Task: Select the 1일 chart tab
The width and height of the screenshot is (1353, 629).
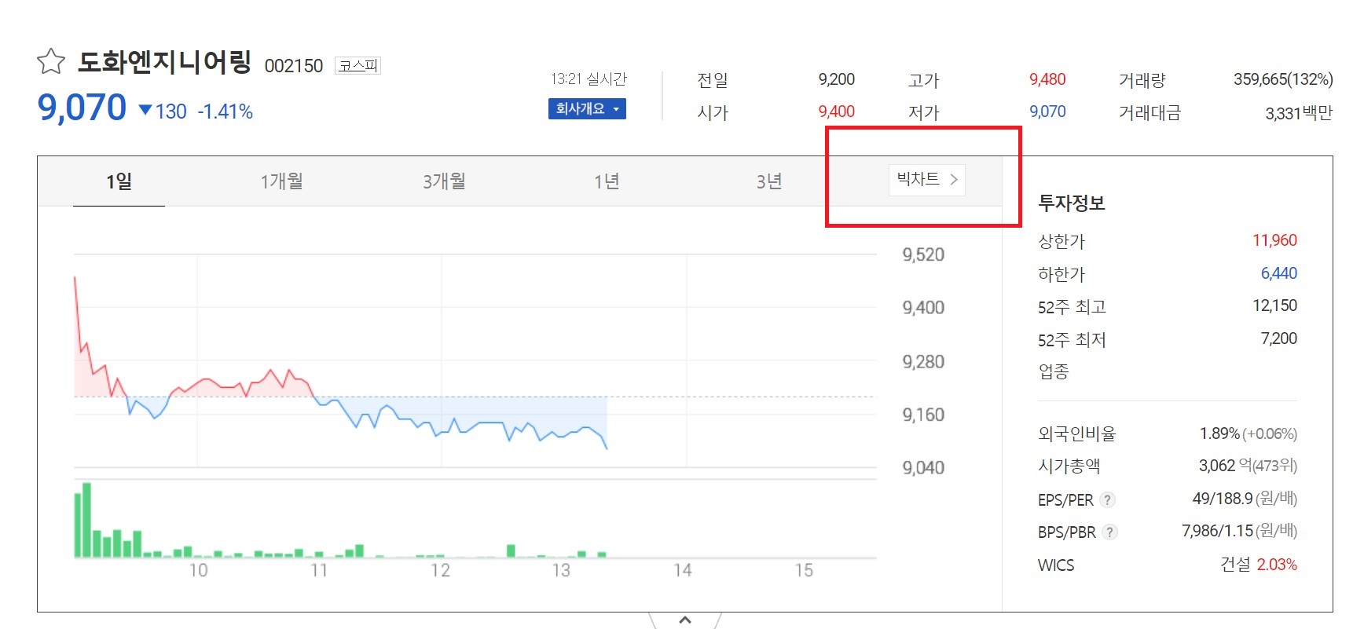Action: 119,181
